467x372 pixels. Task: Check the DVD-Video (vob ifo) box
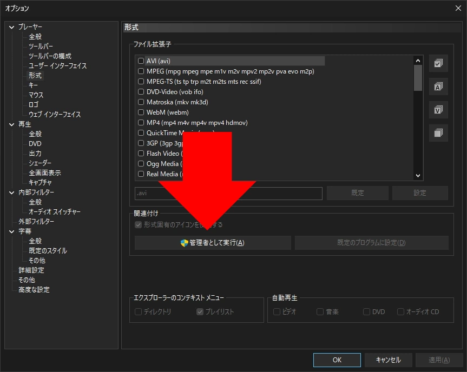[141, 92]
